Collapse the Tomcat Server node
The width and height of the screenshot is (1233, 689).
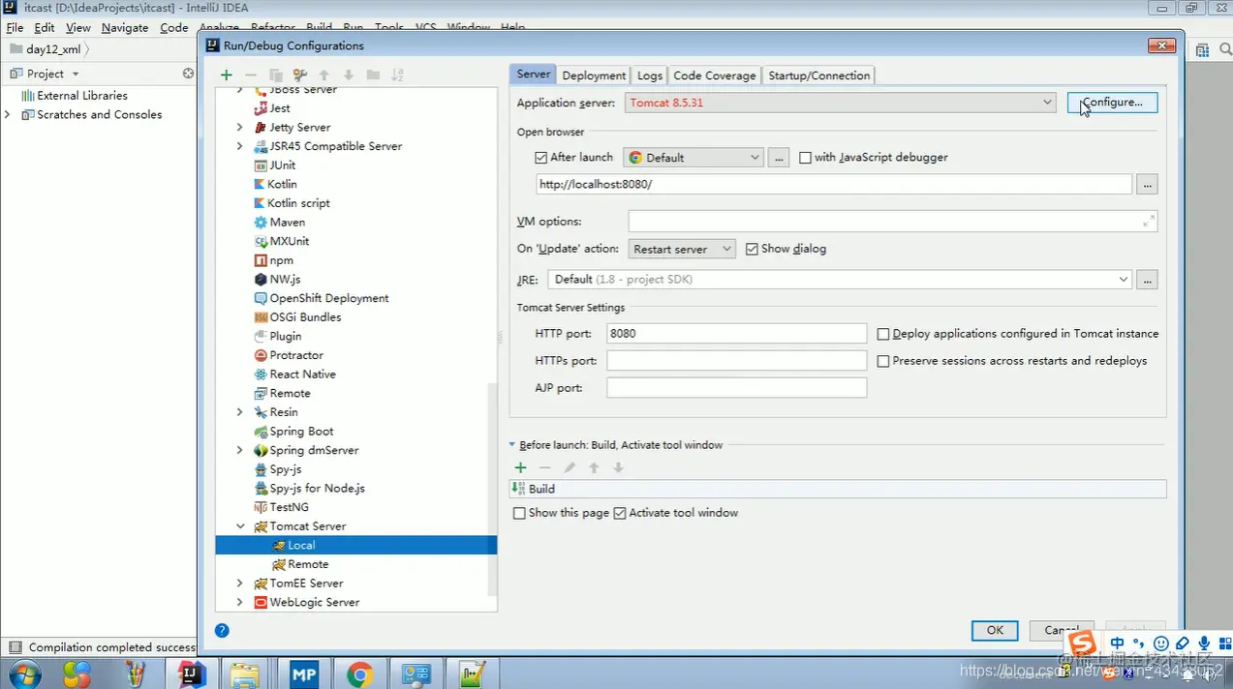click(240, 526)
